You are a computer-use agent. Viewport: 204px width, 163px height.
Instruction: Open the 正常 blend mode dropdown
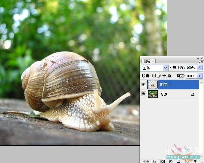pyautogui.click(x=154, y=68)
